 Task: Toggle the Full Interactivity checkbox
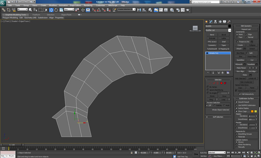tap(240, 94)
